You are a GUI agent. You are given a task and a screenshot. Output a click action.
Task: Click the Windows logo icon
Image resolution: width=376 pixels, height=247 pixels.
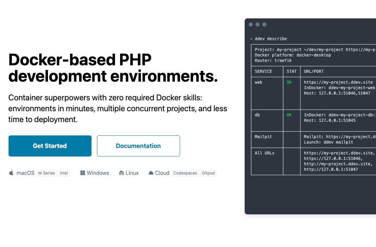pos(82,173)
